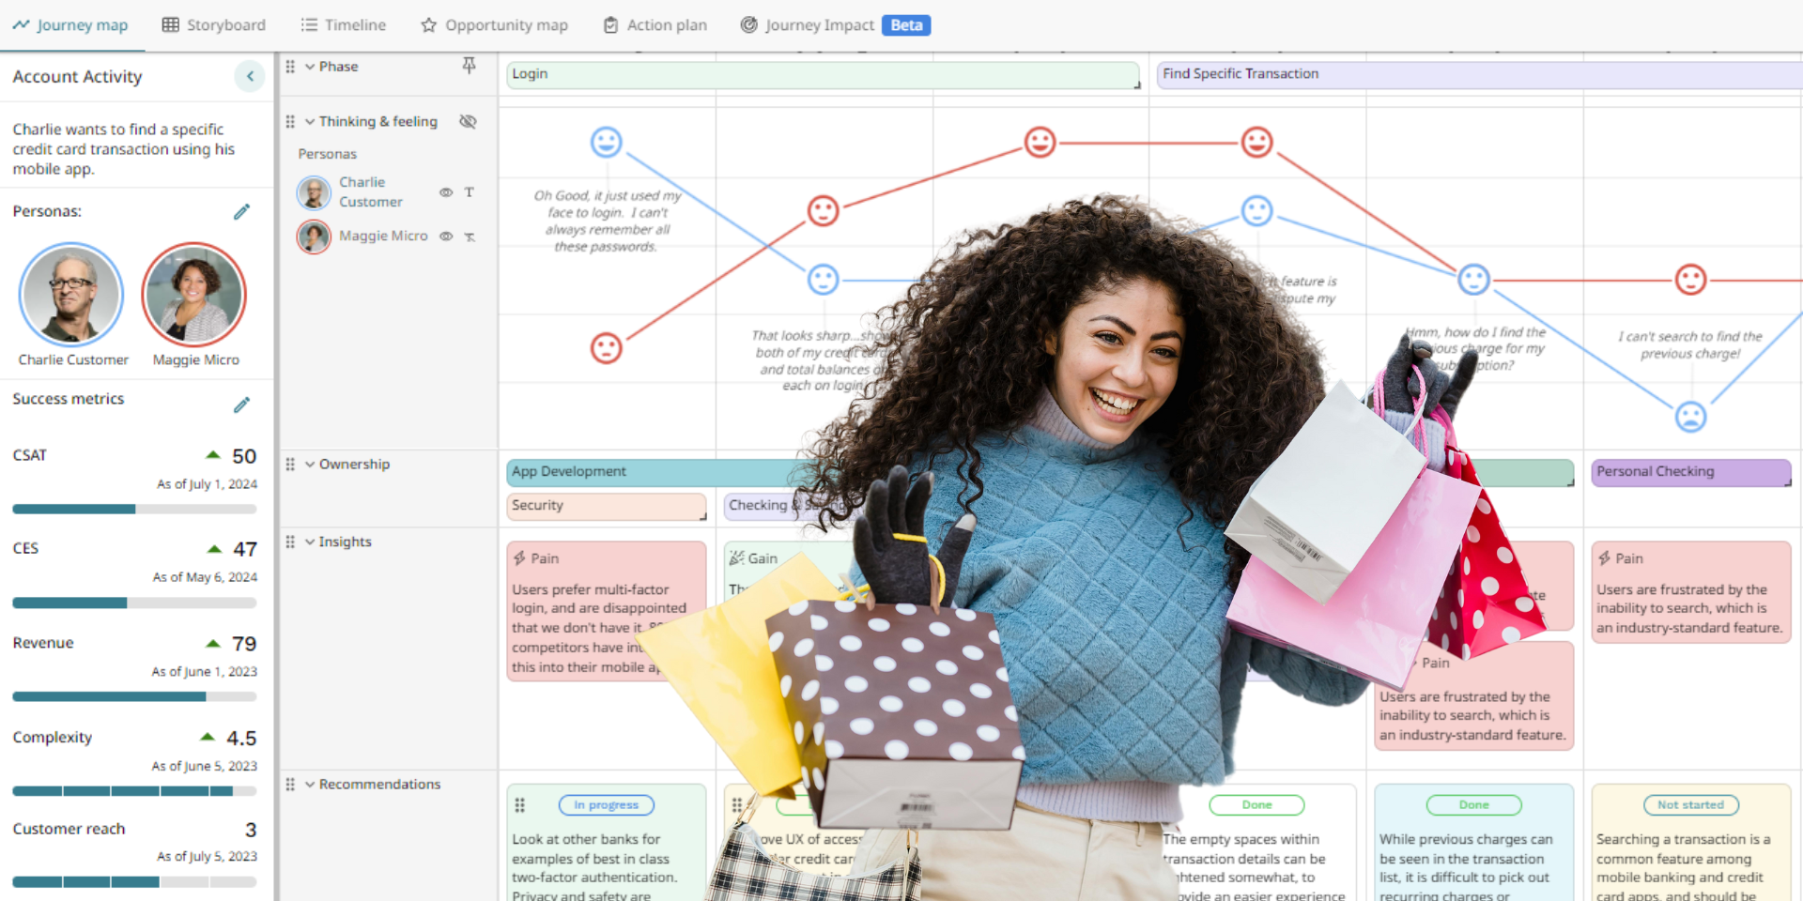Screen dimensions: 1803x901
Task: Grab the Thinking & feeling drag handle
Action: [x=290, y=122]
